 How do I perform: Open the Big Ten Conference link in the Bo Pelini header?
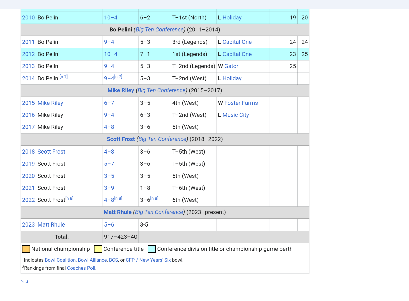pos(160,30)
